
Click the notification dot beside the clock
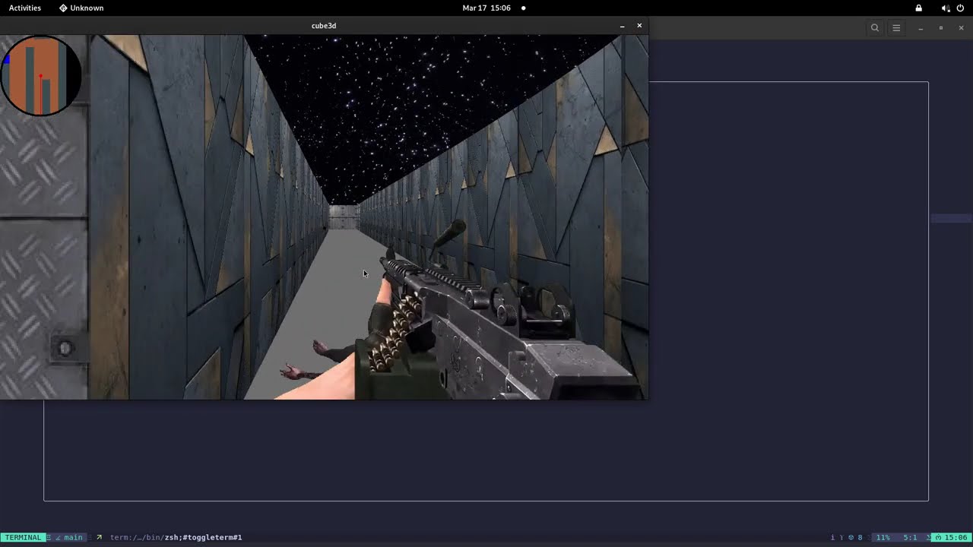(523, 8)
